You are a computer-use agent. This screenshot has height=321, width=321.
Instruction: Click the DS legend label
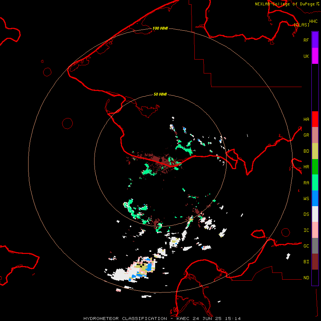(x=306, y=214)
